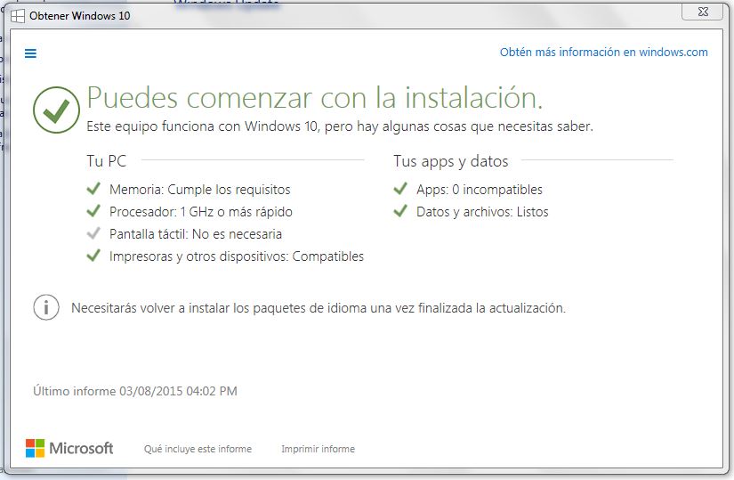Open the hamburger menu icon

click(x=30, y=53)
